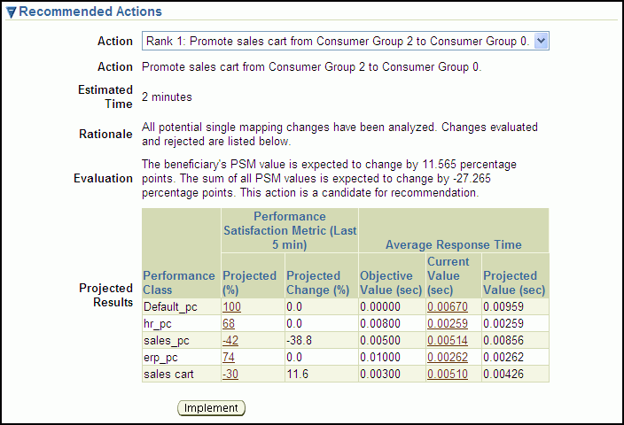
Task: Click the Recommended Actions heading text
Action: (x=90, y=12)
